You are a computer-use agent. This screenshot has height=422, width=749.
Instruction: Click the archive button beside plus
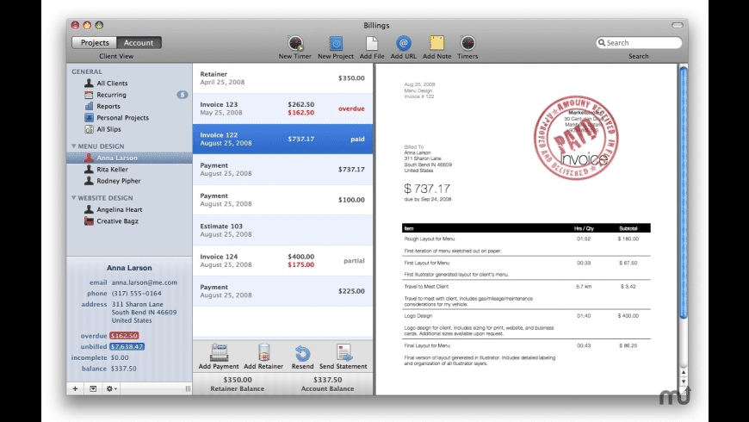click(x=93, y=388)
